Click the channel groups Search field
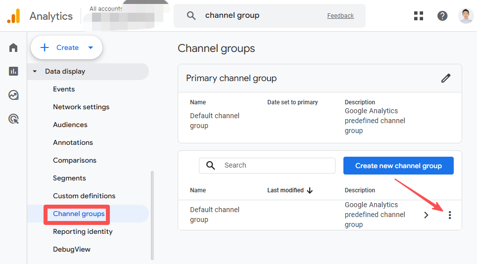Viewport: 477px width, 264px height. (277, 166)
